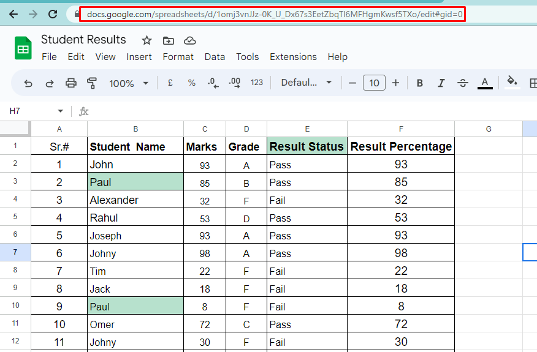The image size is (537, 352).
Task: Click the highlighted Paul cell in row 10
Action: click(135, 306)
